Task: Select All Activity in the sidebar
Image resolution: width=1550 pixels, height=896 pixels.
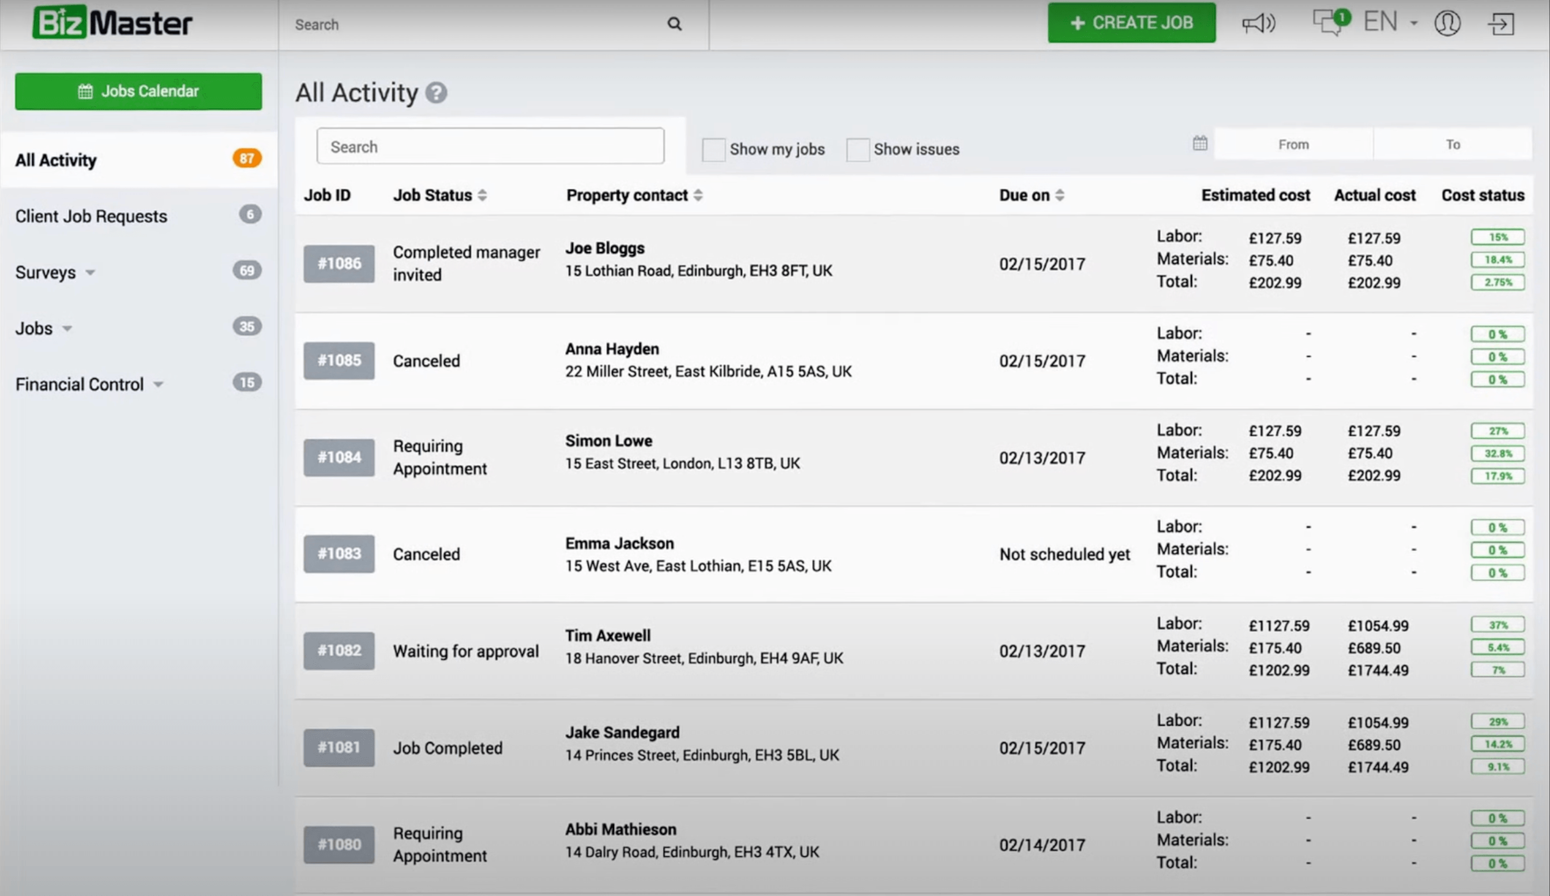Action: (x=138, y=160)
